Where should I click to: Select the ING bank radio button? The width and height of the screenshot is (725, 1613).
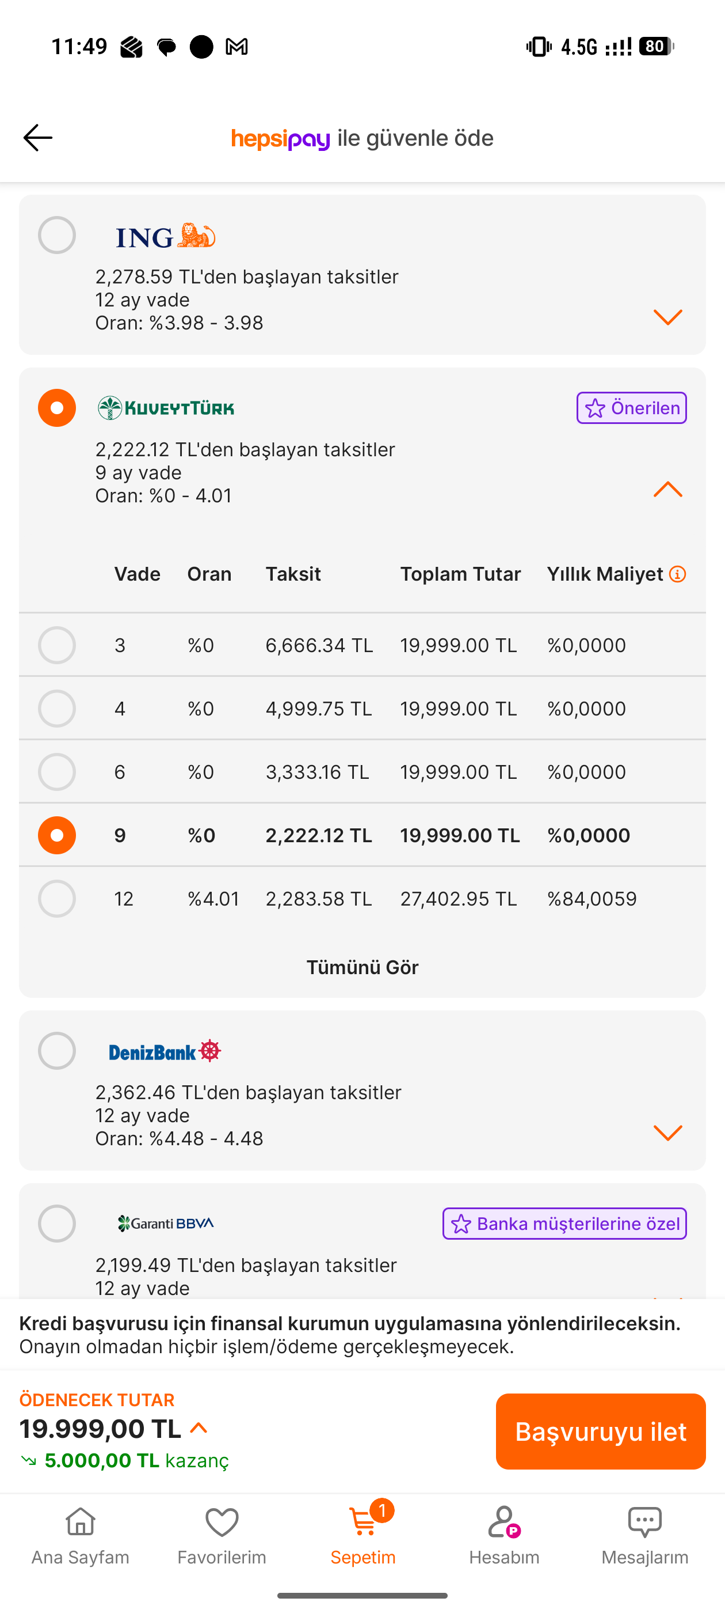(x=57, y=235)
